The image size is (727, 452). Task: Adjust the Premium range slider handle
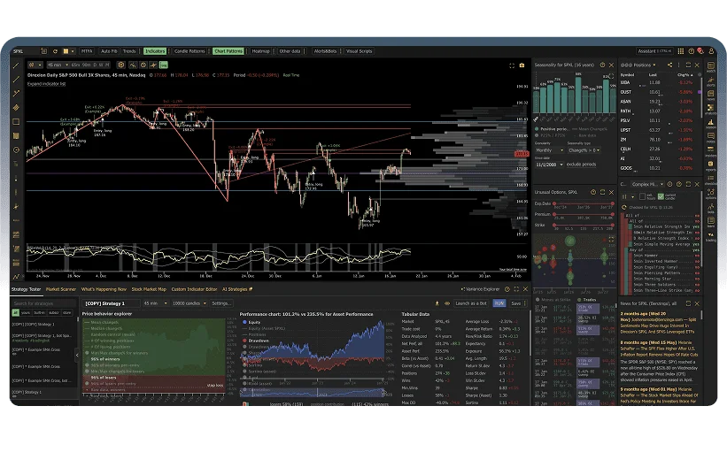[554, 214]
